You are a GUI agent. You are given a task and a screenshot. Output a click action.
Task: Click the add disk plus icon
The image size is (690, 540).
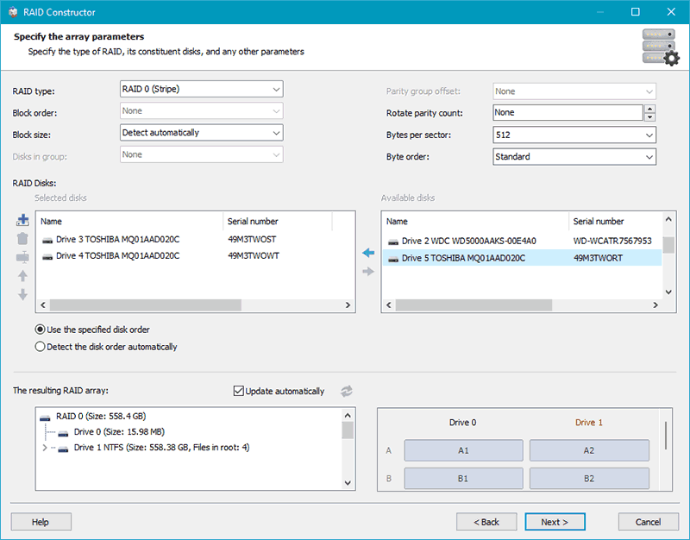point(22,220)
